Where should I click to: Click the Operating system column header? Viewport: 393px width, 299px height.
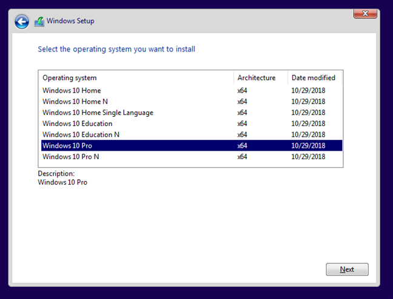(137, 78)
